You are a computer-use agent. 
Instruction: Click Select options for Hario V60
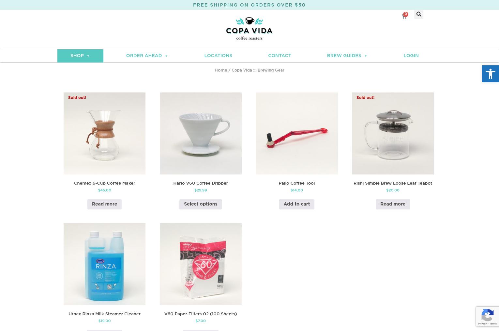[201, 204]
